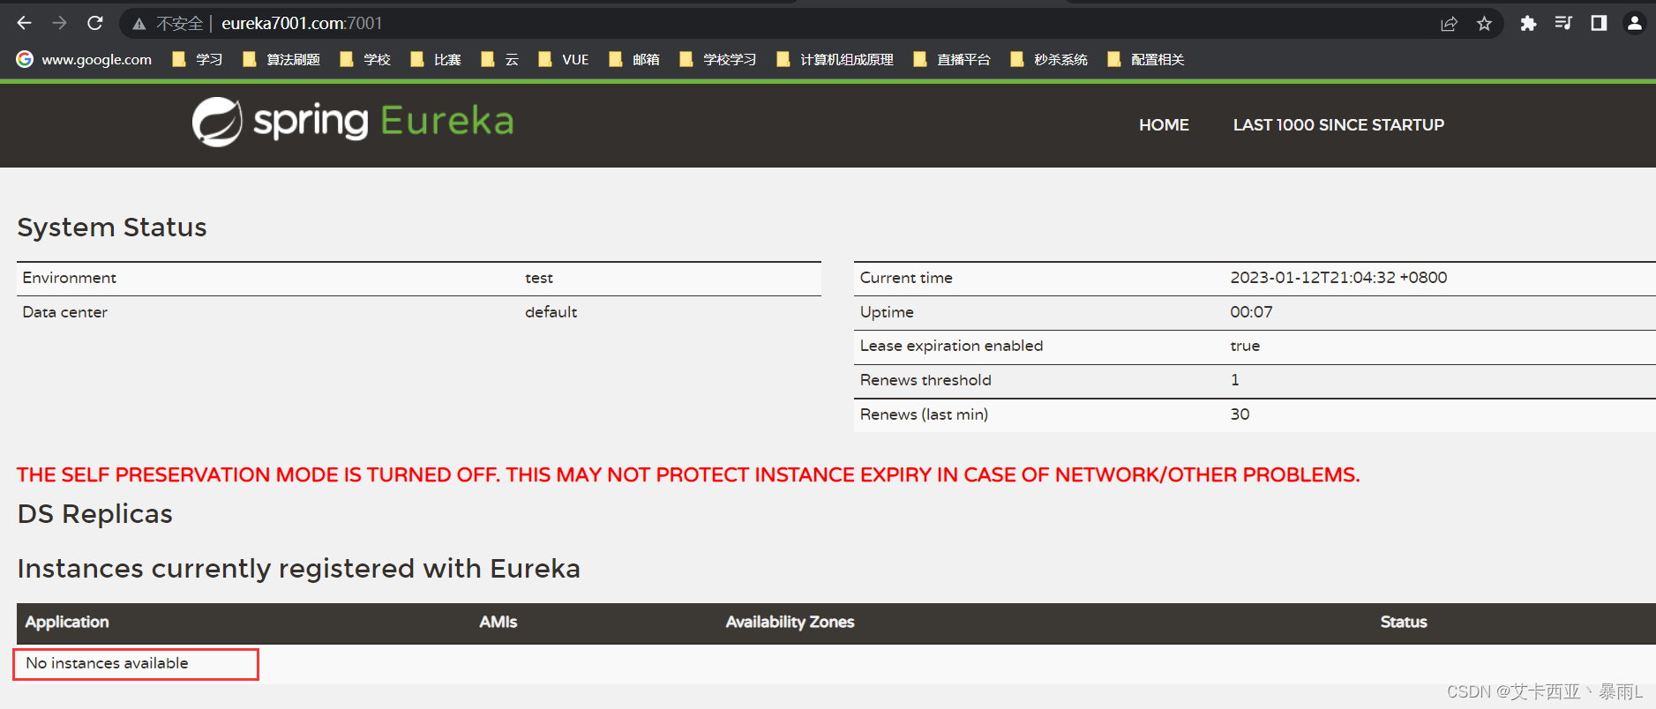Open the 邮箱 bookmark folder
The width and height of the screenshot is (1656, 709).
coord(633,59)
